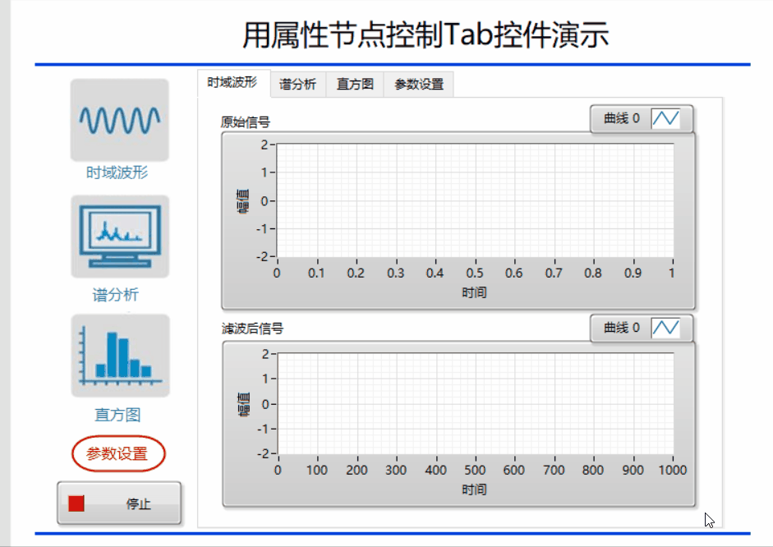Switch to the 谱分析 tab
Image resolution: width=773 pixels, height=547 pixels.
point(298,84)
